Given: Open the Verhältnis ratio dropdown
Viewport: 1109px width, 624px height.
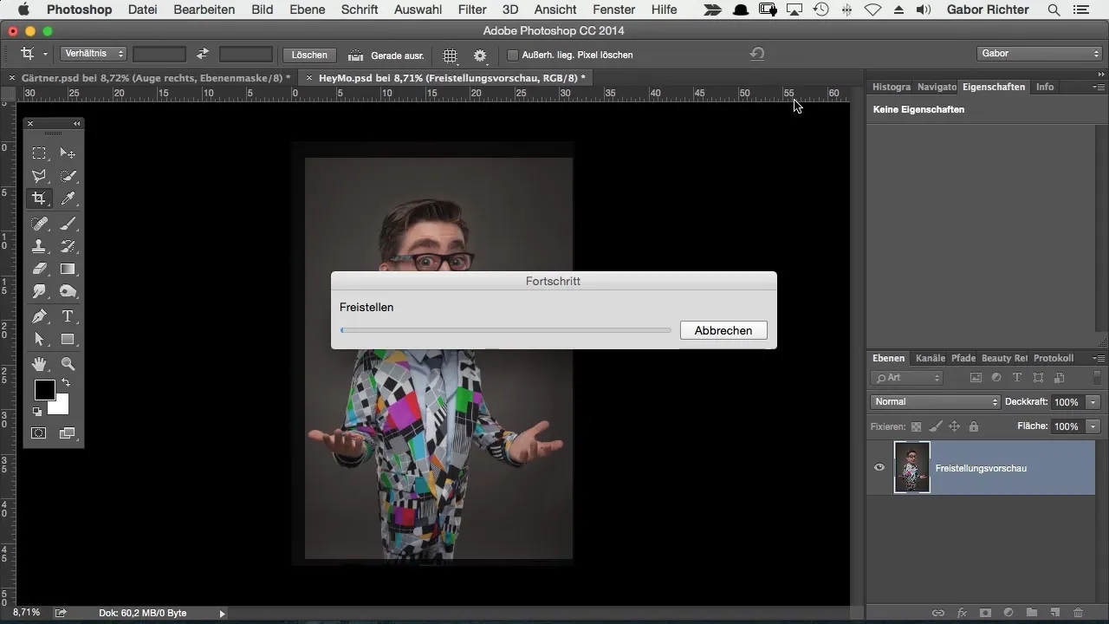Looking at the screenshot, I should (x=94, y=54).
